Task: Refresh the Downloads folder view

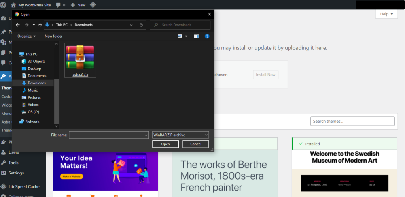Action: (141, 25)
